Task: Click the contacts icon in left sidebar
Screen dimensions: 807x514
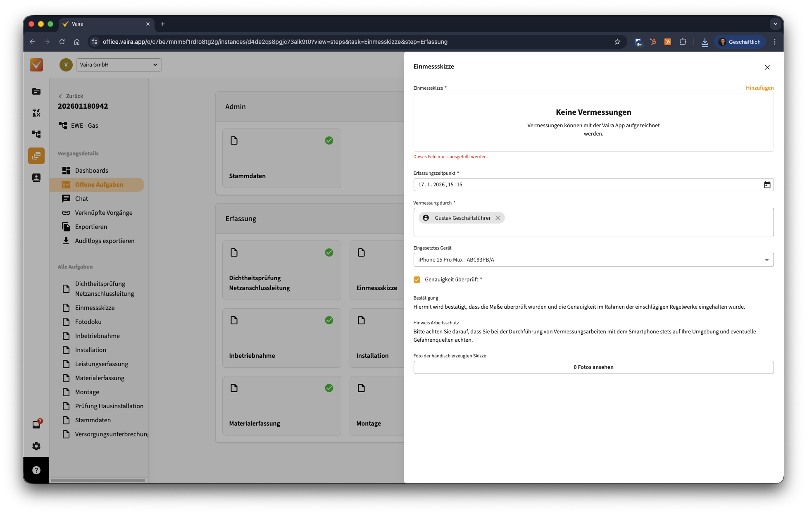Action: click(36, 177)
